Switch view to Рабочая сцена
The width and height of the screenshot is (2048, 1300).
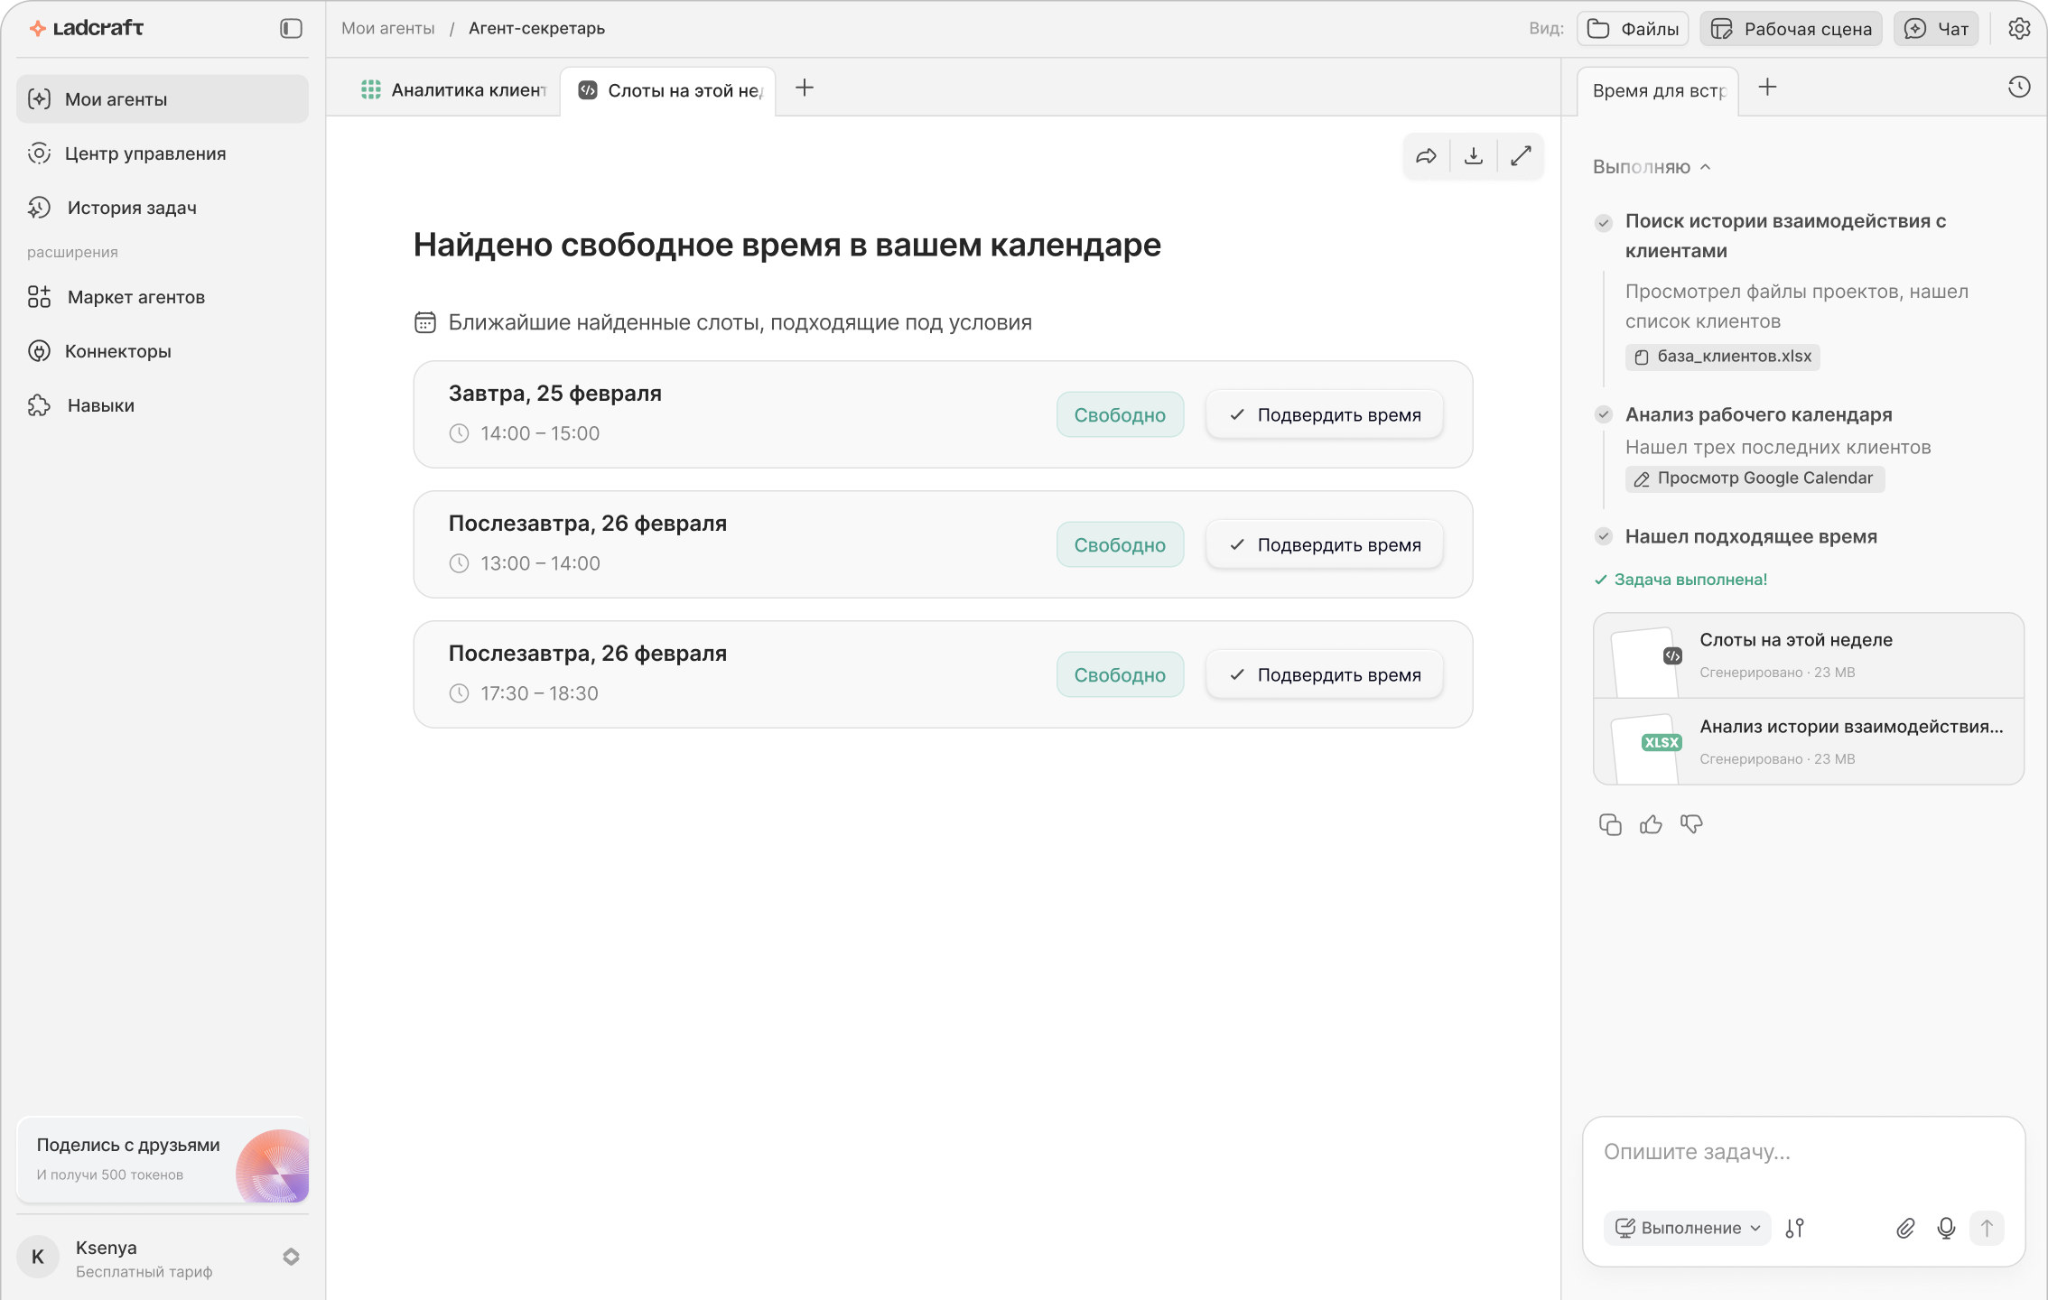(x=1792, y=29)
